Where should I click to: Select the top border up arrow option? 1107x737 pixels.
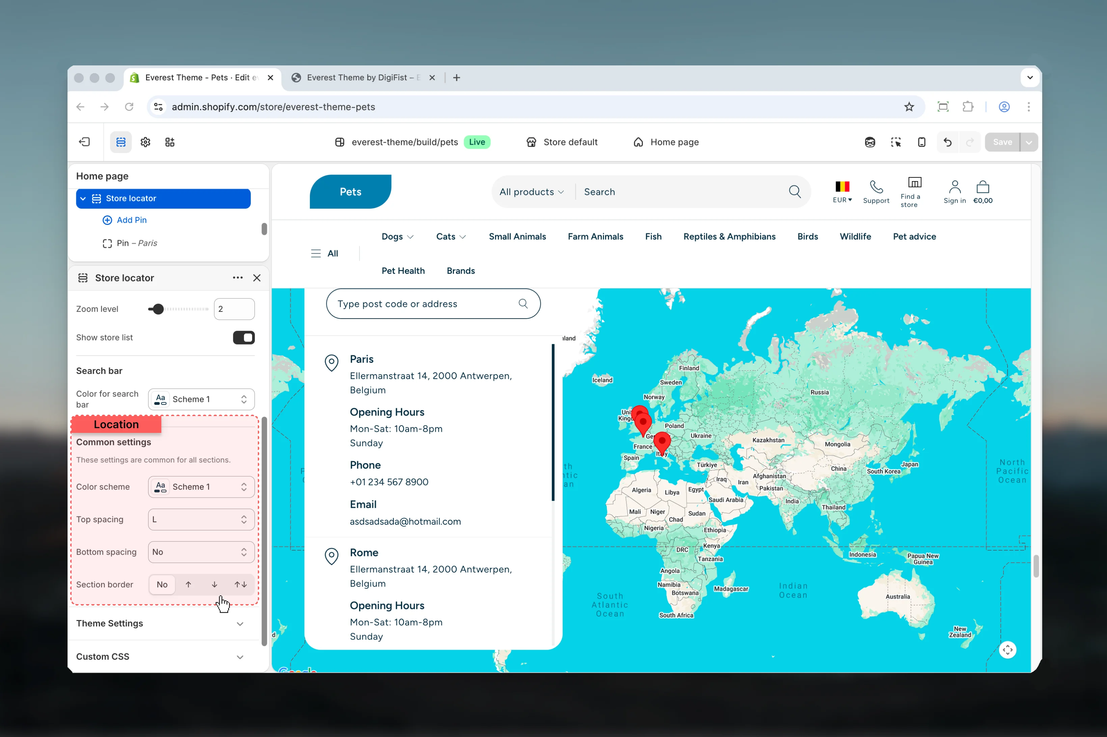coord(188,584)
